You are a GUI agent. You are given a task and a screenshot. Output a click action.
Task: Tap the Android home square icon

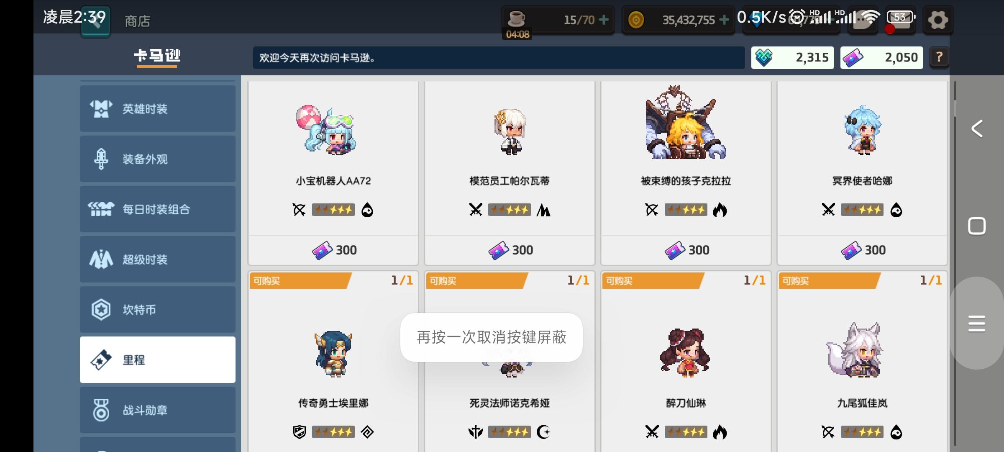click(977, 226)
